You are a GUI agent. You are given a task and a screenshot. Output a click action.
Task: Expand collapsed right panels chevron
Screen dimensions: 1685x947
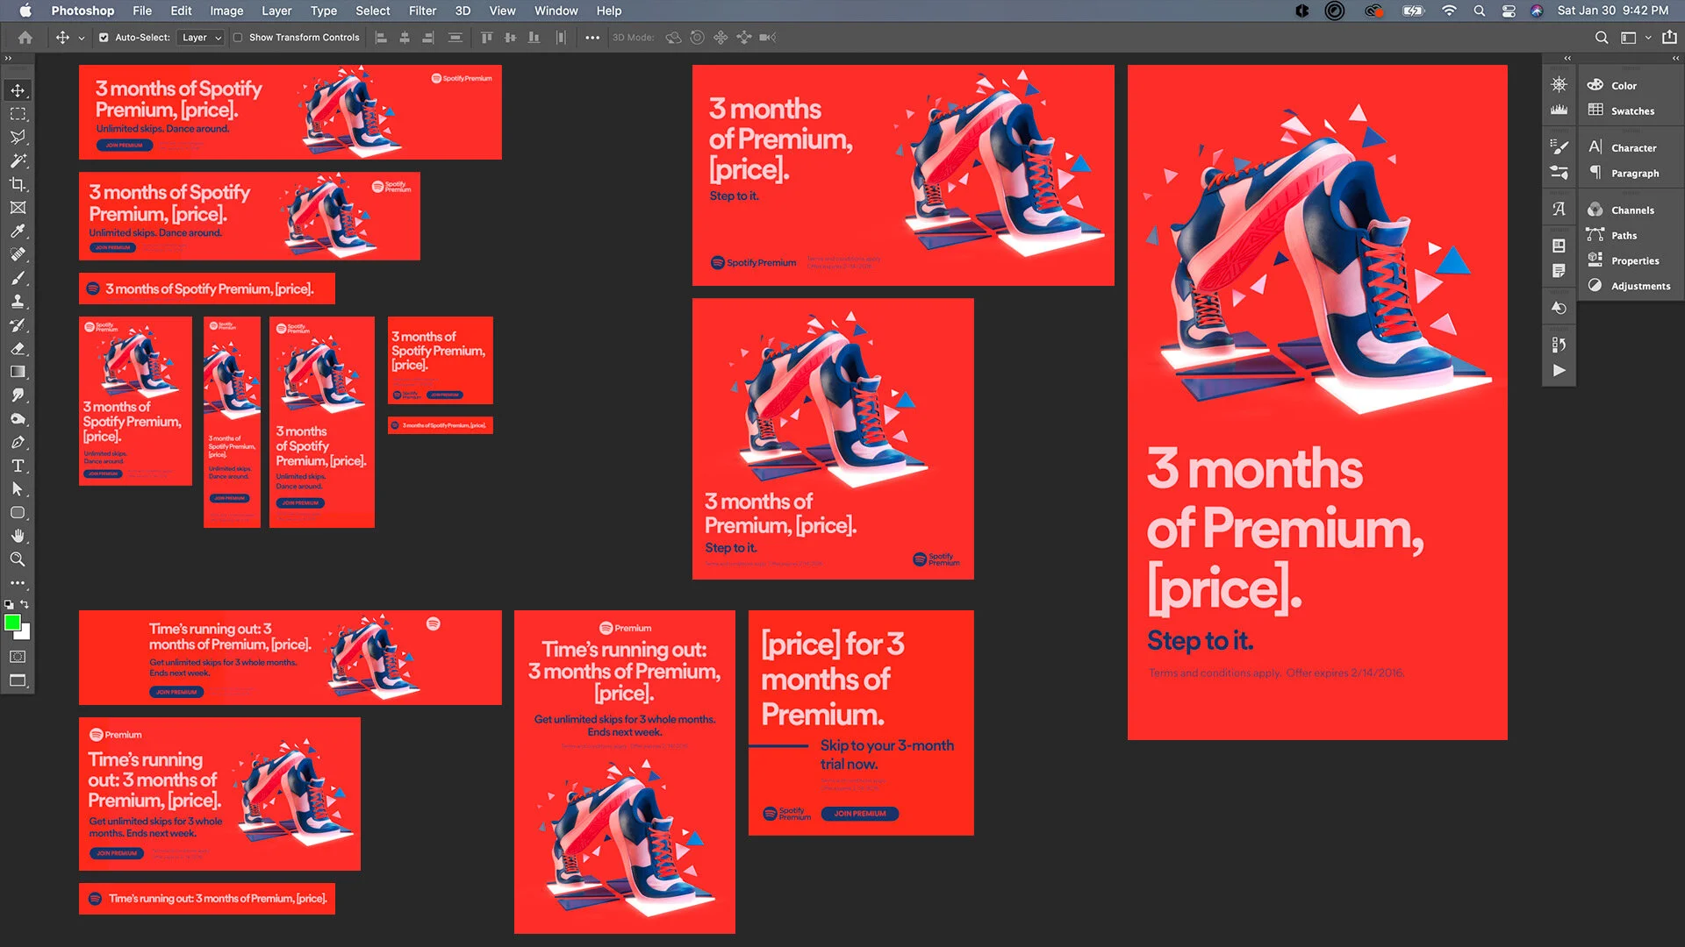(1675, 58)
